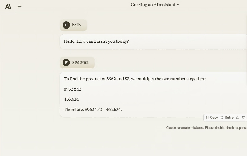Select the 8962*52 user message
247x156 pixels.
click(x=77, y=63)
